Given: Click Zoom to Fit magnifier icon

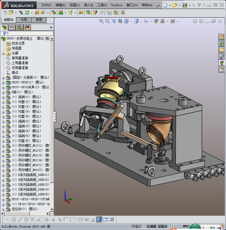Looking at the screenshot, I should (101, 21).
